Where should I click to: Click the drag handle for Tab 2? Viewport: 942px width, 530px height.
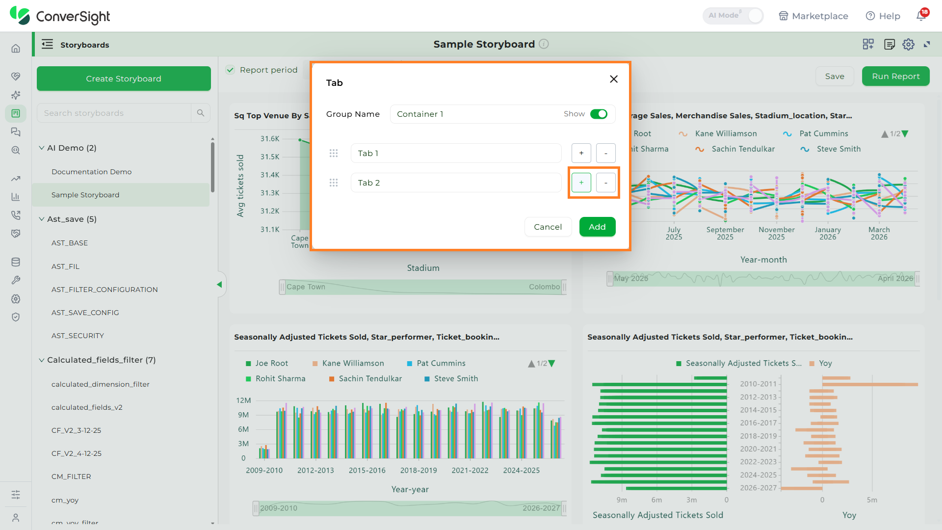pyautogui.click(x=334, y=183)
